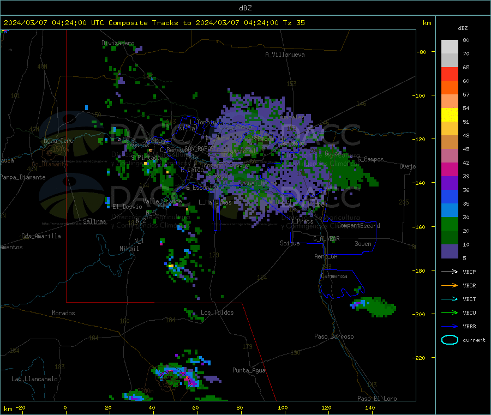Click the cyan 'current' ellipse legend icon
The image size is (491, 415).
pyautogui.click(x=450, y=340)
